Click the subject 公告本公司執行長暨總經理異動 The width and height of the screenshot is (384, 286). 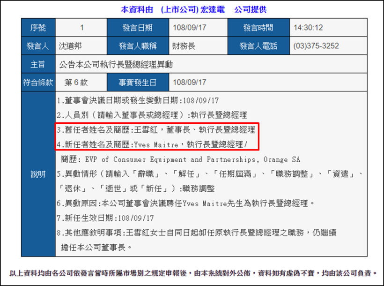tap(116, 64)
